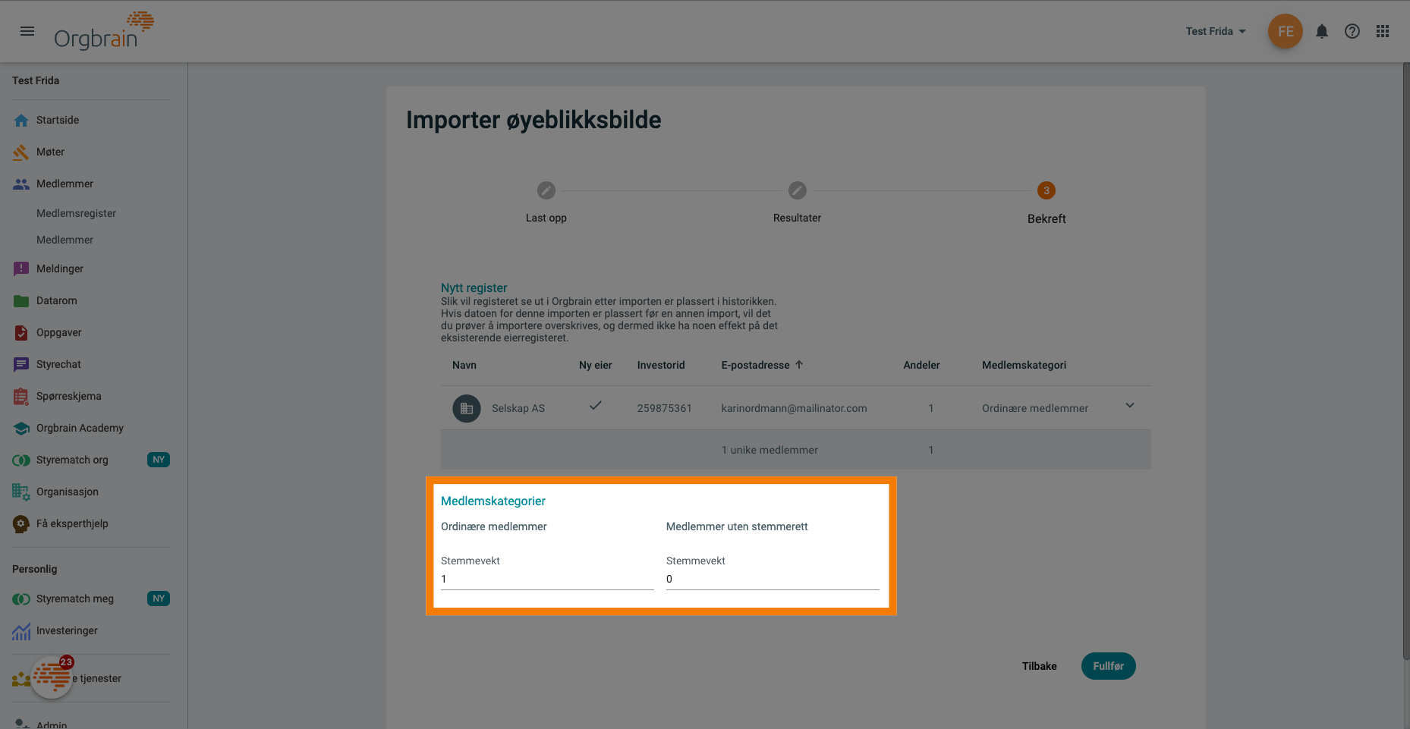Open Oppgaver task icon
The height and width of the screenshot is (729, 1410).
point(21,332)
